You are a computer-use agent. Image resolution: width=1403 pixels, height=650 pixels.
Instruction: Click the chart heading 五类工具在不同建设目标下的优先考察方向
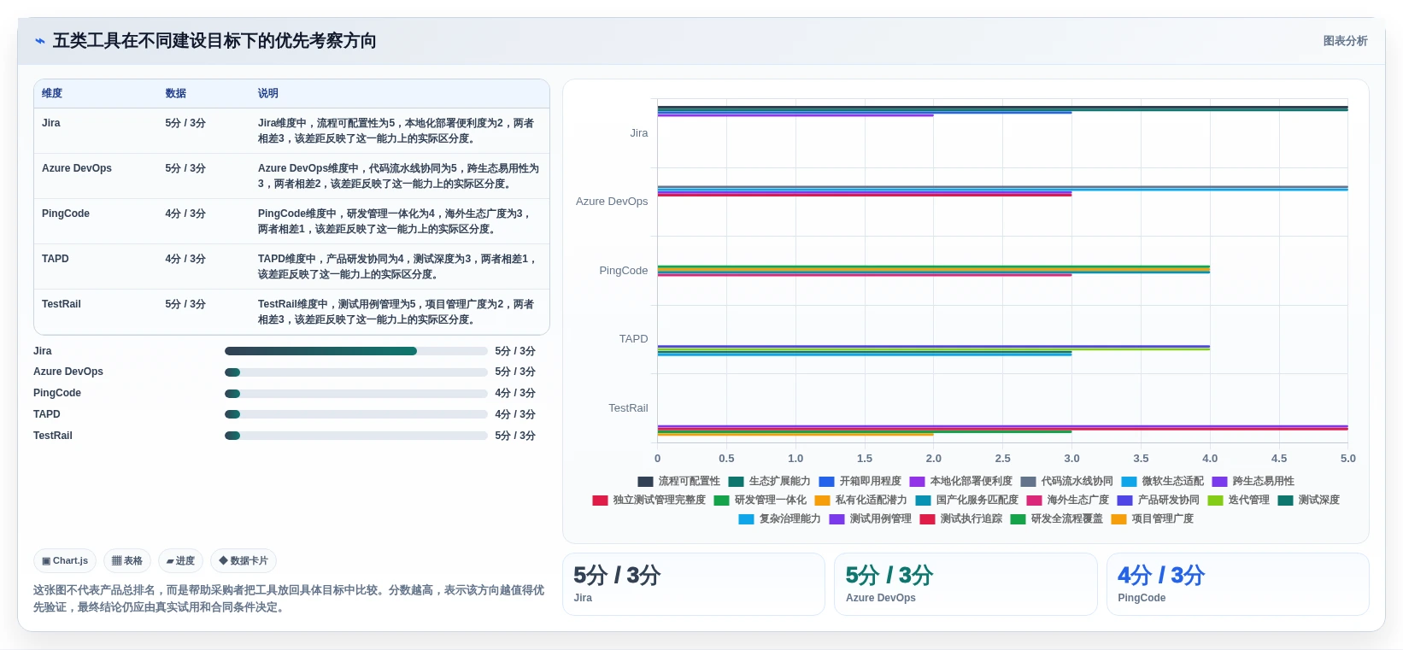pyautogui.click(x=214, y=41)
